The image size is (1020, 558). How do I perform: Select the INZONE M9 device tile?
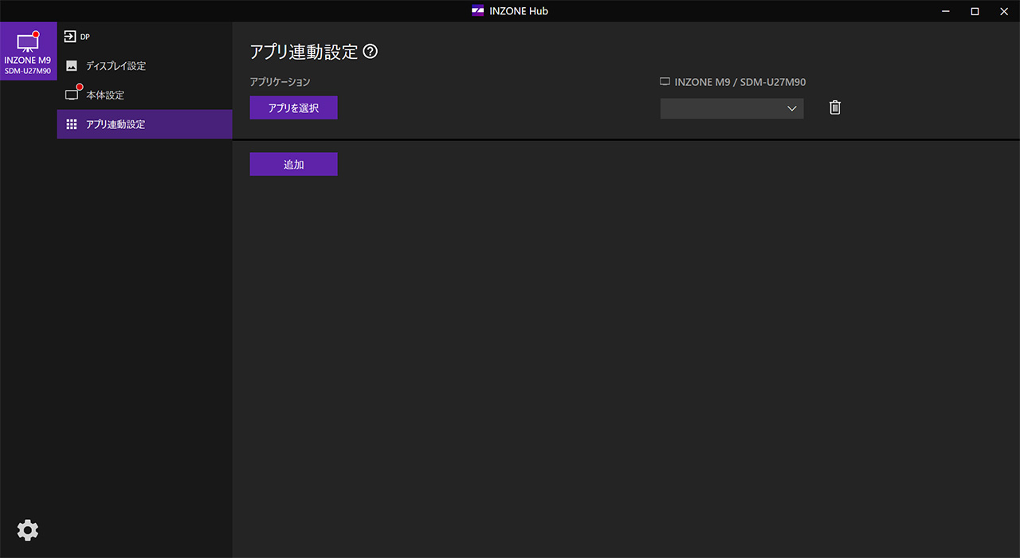pos(29,52)
